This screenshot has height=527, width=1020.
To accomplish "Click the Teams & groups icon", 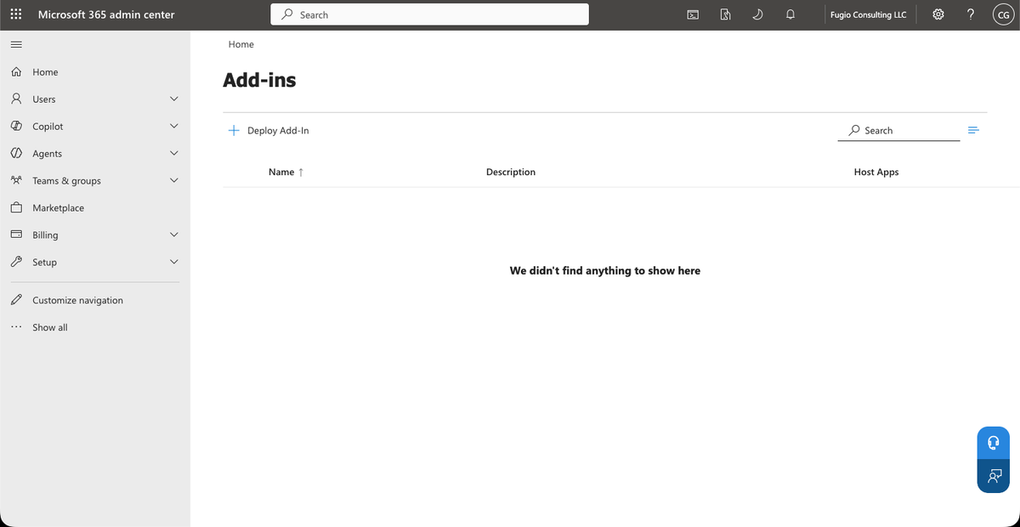I will pyautogui.click(x=16, y=181).
